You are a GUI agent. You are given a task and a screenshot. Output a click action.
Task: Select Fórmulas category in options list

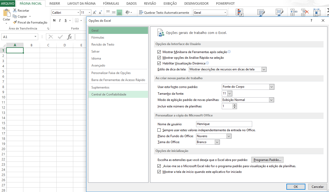point(118,38)
